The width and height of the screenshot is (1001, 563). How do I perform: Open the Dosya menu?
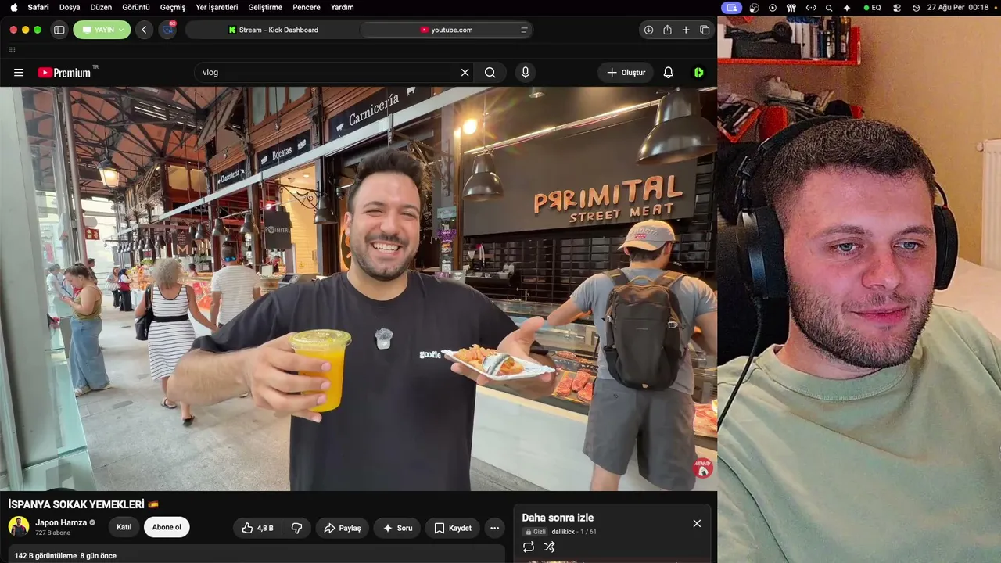(x=70, y=7)
